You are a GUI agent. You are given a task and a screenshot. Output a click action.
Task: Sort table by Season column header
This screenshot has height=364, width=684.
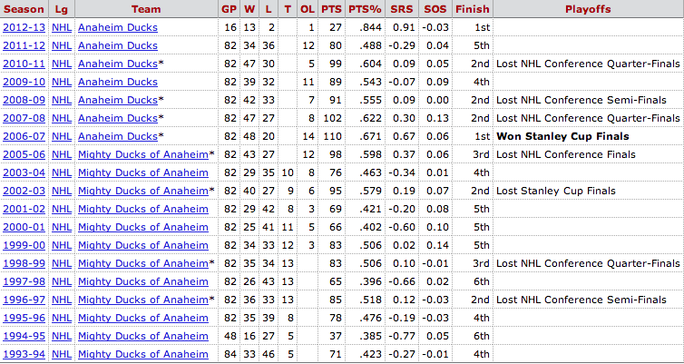[24, 9]
